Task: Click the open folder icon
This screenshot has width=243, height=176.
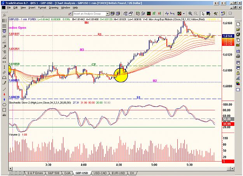Action: coord(238,30)
